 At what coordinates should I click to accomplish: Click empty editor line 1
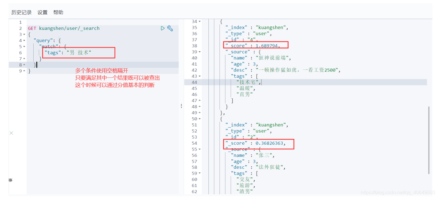102,22
